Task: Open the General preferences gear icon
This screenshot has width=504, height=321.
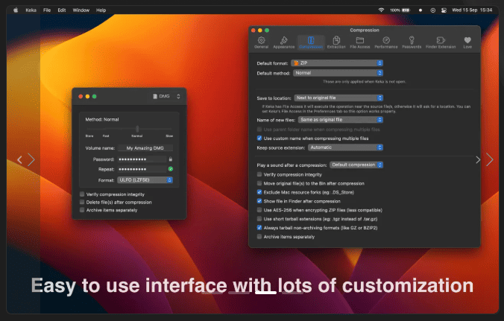Action: point(261,40)
